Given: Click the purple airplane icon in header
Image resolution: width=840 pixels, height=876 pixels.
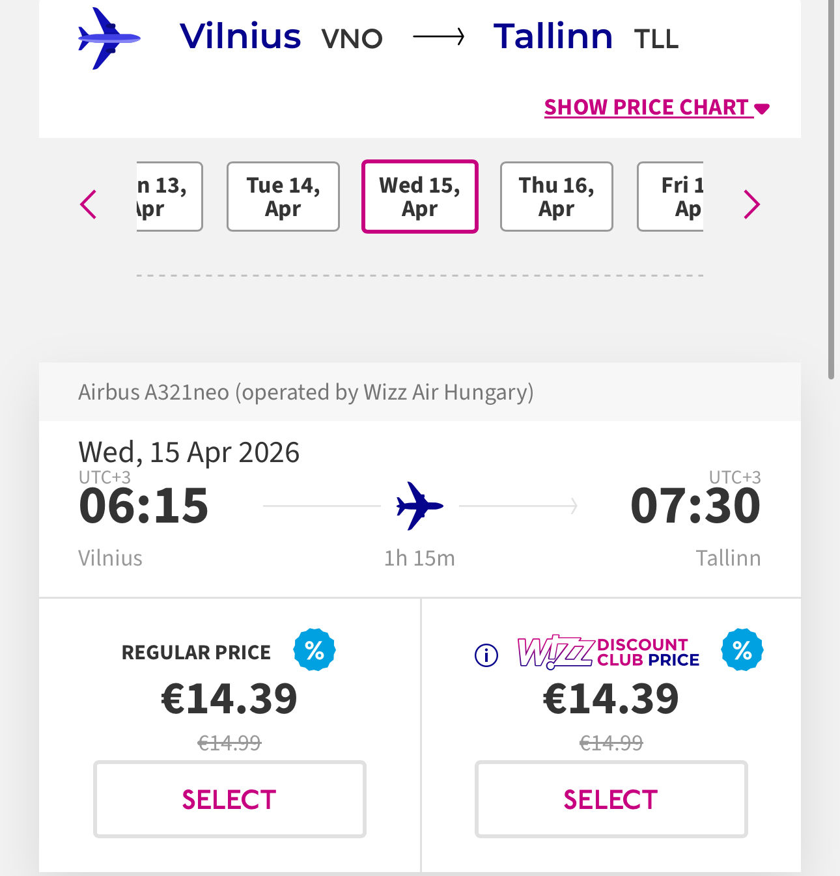Looking at the screenshot, I should click(109, 38).
